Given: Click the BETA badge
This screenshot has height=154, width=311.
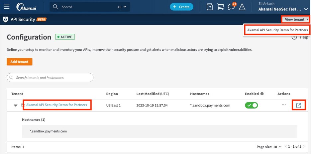Looking at the screenshot, I should click(42, 20).
